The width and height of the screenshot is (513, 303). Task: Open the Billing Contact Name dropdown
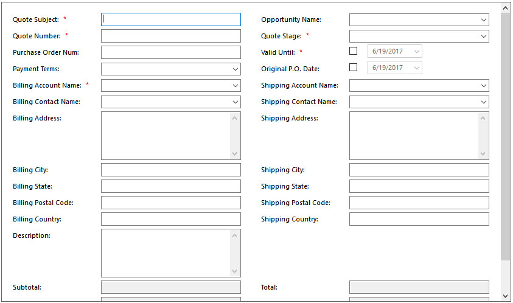[236, 102]
